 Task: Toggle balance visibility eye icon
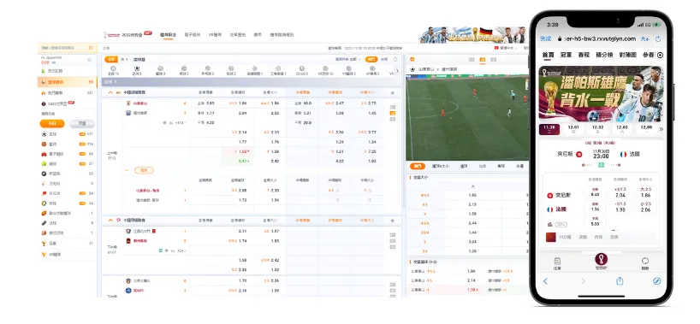[54, 62]
